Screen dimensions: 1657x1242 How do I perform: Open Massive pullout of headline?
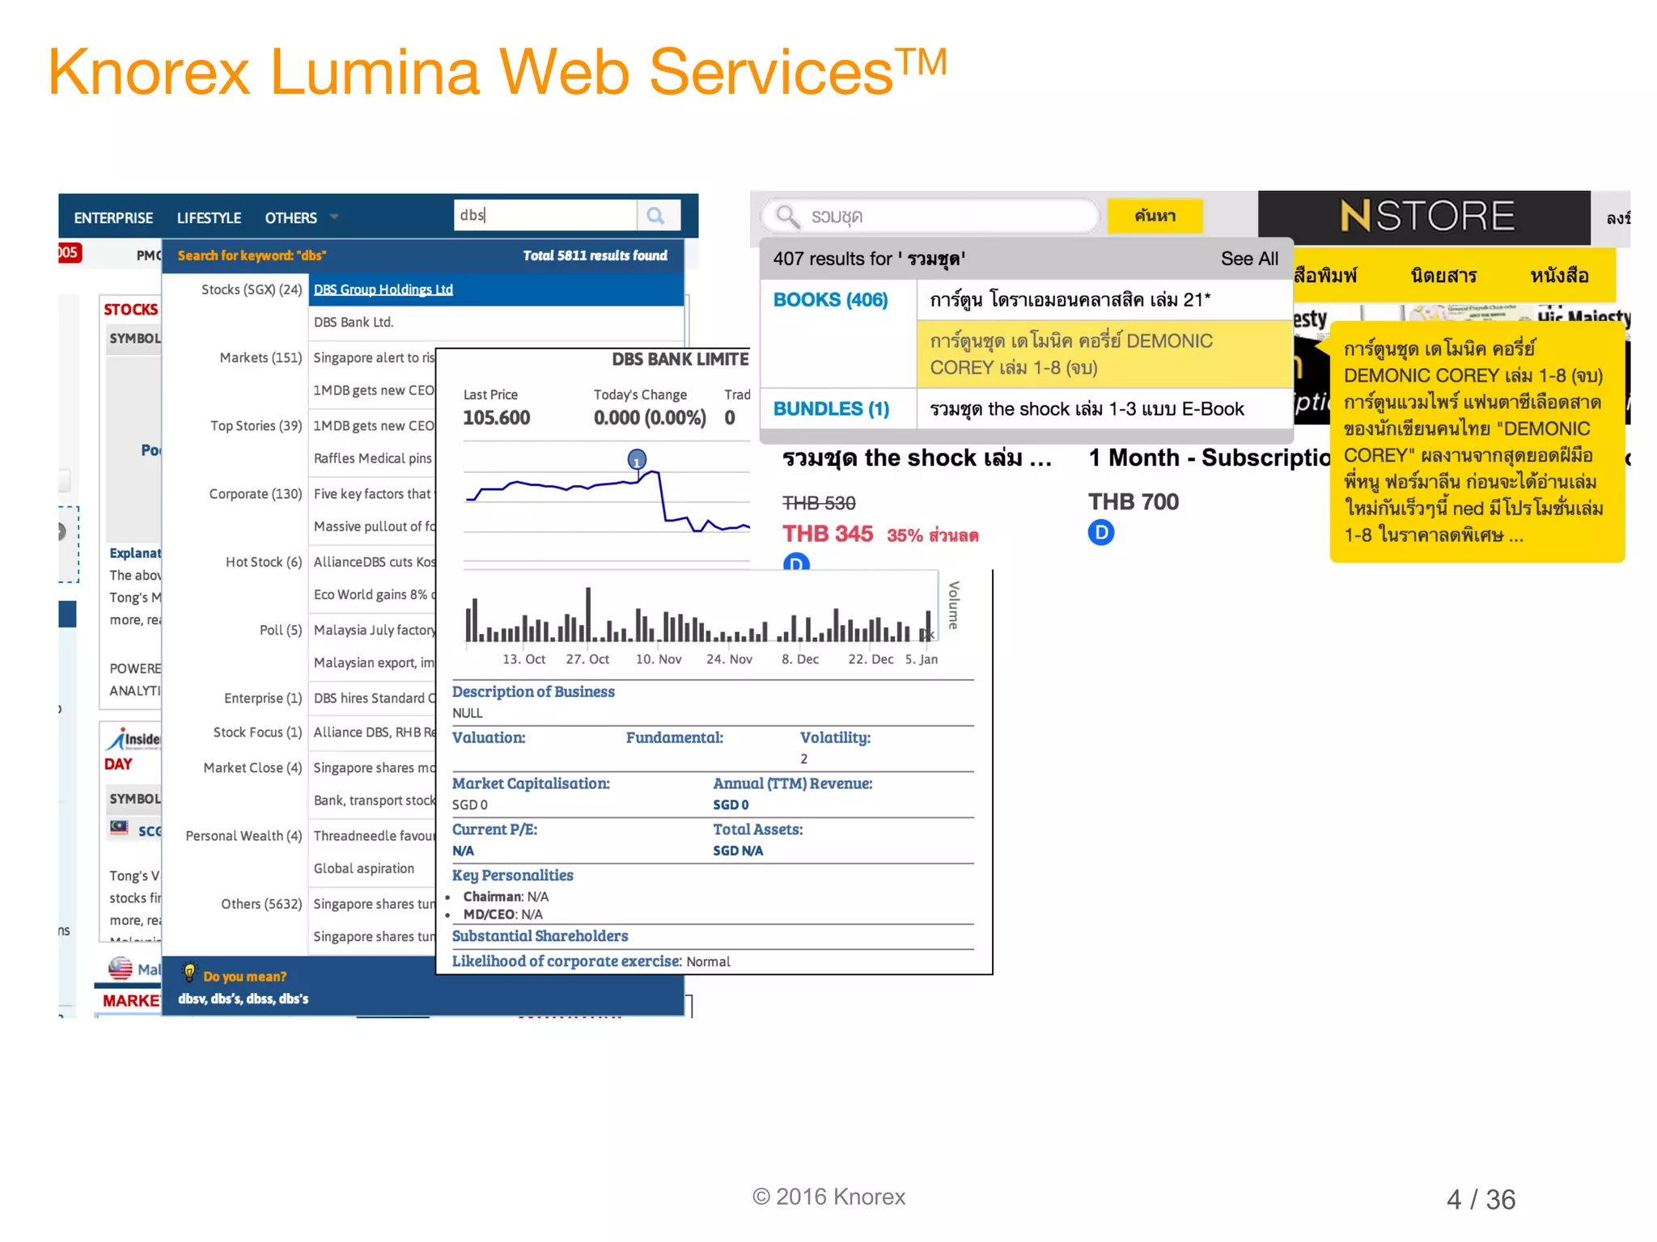point(374,526)
